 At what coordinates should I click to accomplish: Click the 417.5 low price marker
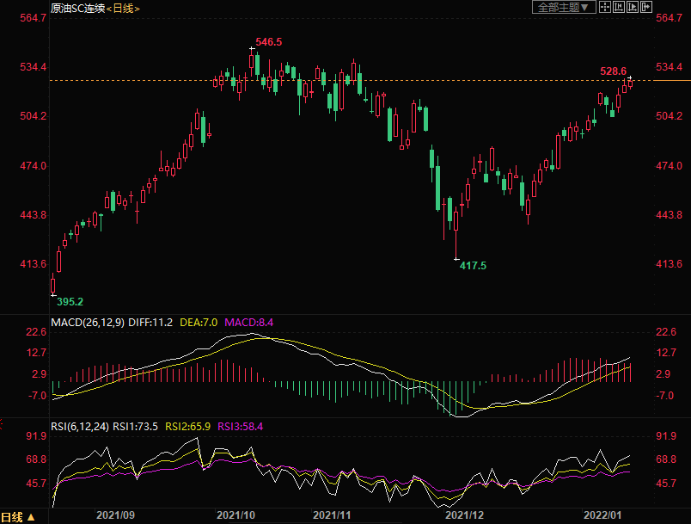pyautogui.click(x=473, y=266)
